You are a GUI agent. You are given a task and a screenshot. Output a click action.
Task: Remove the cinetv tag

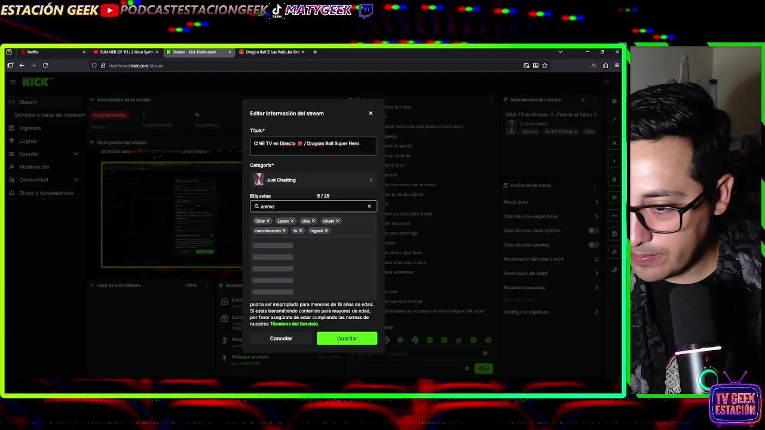(338, 221)
